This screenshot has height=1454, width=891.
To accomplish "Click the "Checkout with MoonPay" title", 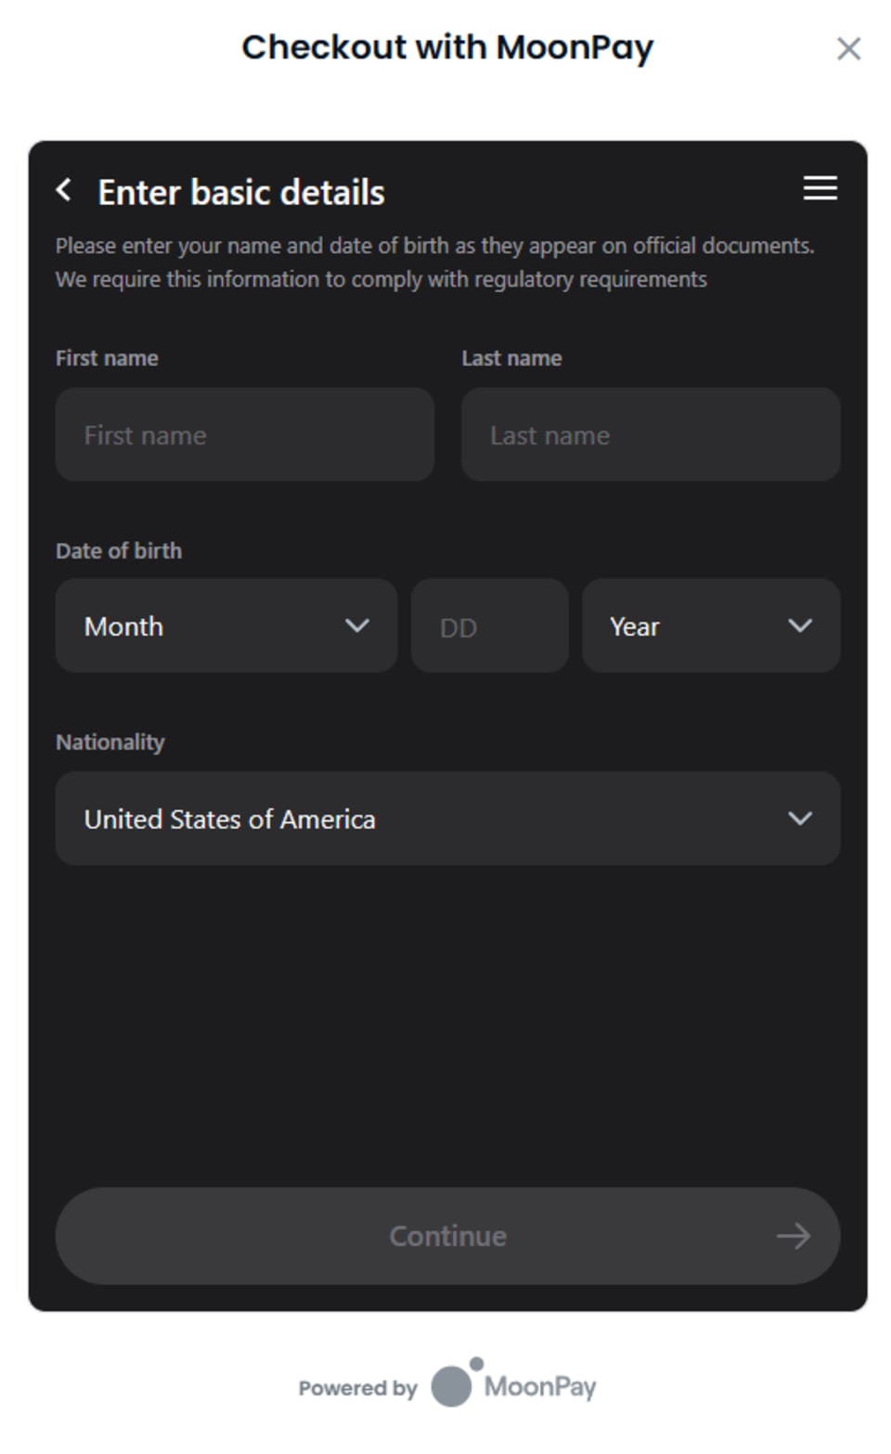I will 447,47.
